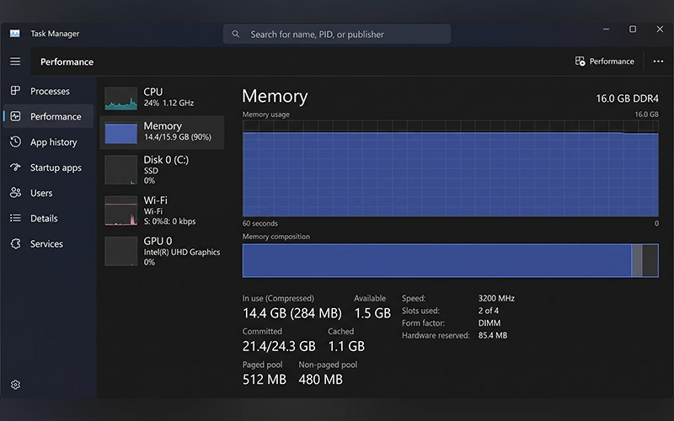674x421 pixels.
Task: Focus the search name, PID, publisher field
Action: click(x=336, y=34)
